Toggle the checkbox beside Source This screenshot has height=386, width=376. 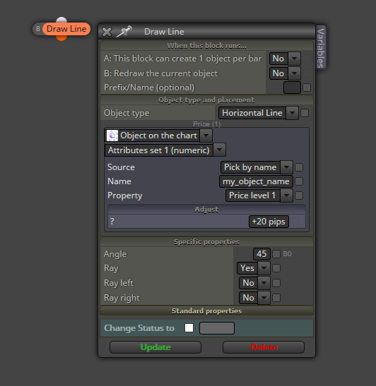(299, 167)
